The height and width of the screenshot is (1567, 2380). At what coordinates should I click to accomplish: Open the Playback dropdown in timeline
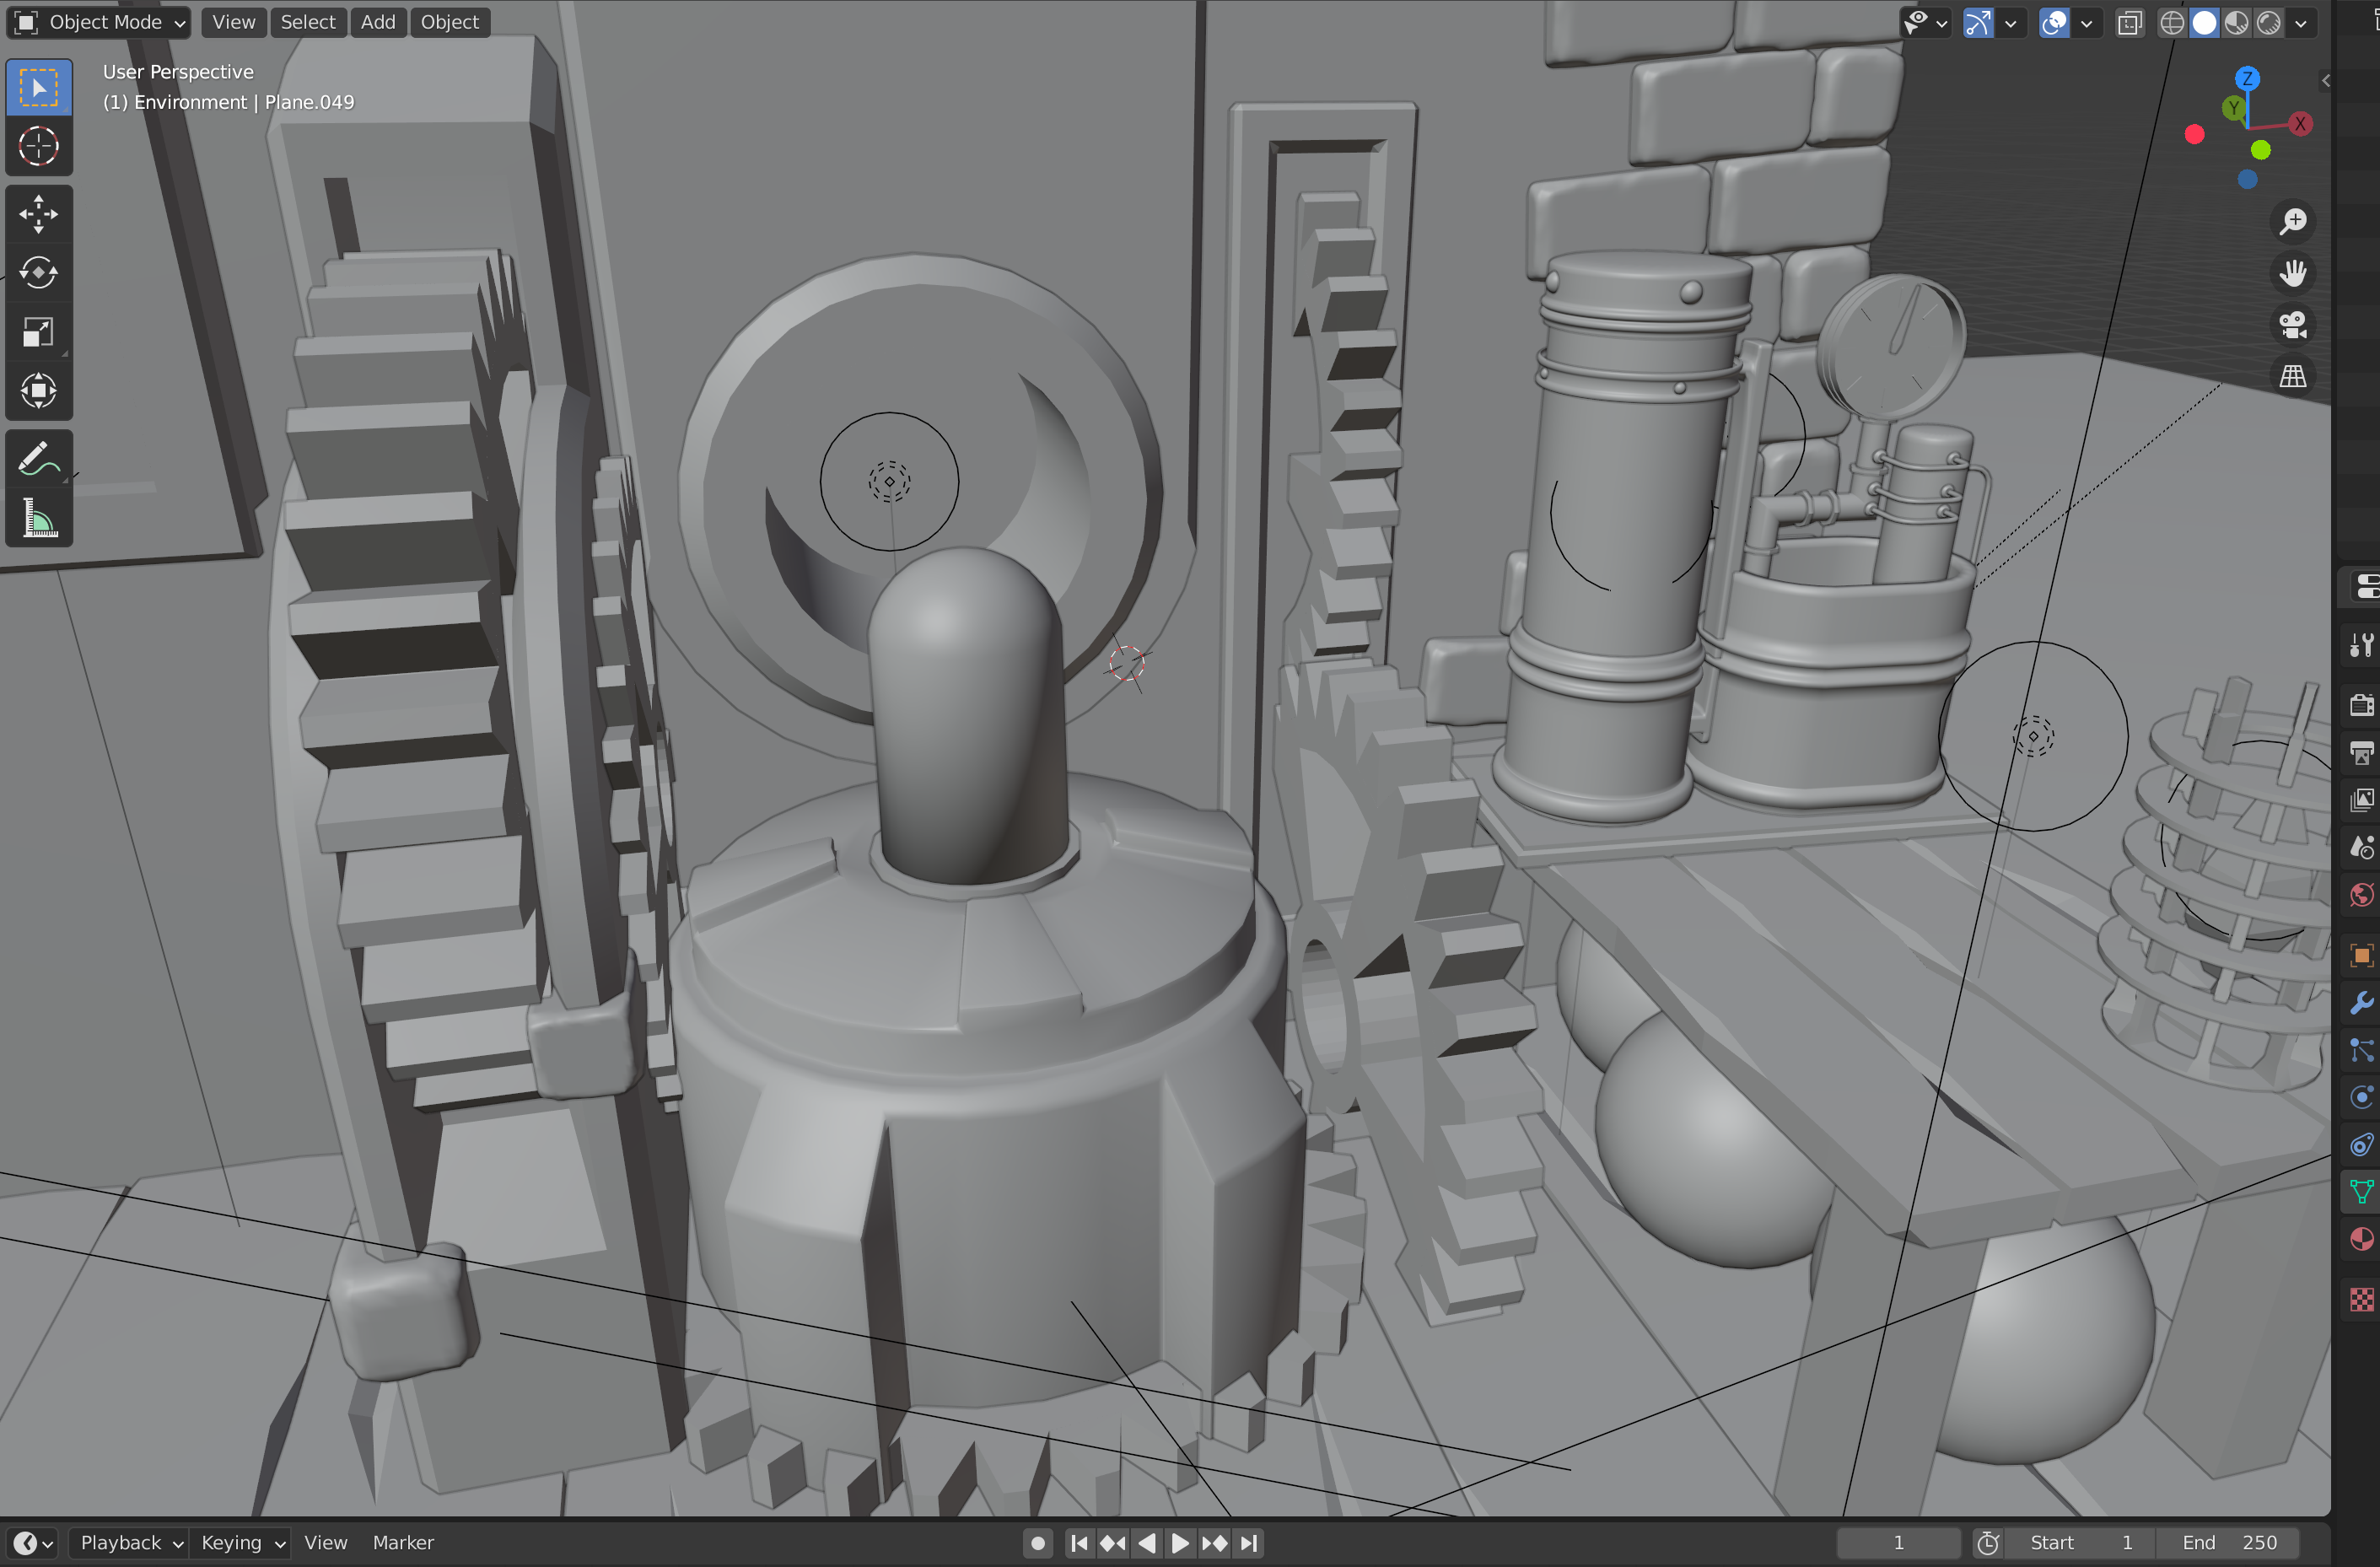pos(131,1543)
